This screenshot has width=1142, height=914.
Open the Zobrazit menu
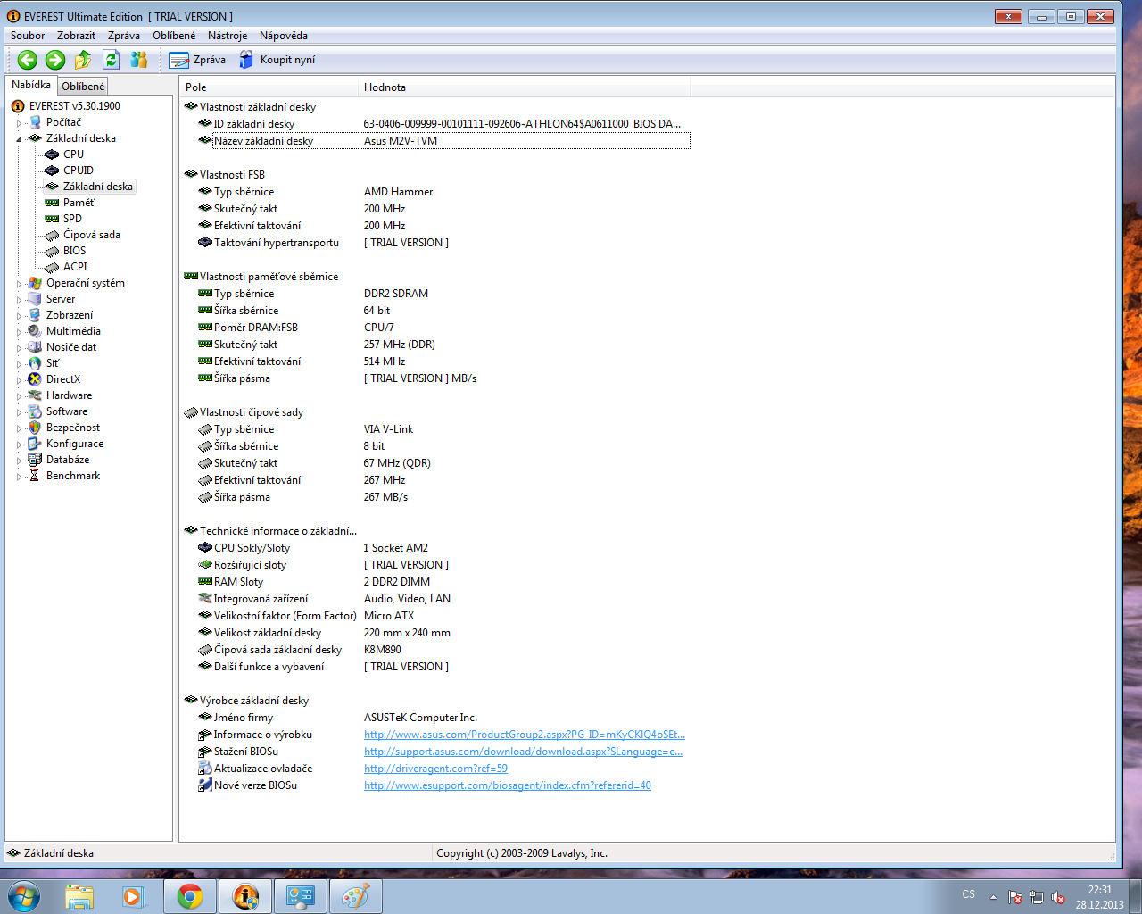click(76, 36)
